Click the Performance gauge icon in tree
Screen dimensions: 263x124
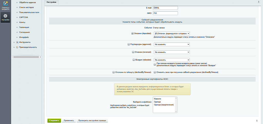coord(17,47)
